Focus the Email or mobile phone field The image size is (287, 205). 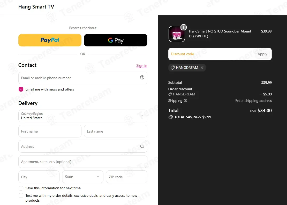pyautogui.click(x=83, y=78)
